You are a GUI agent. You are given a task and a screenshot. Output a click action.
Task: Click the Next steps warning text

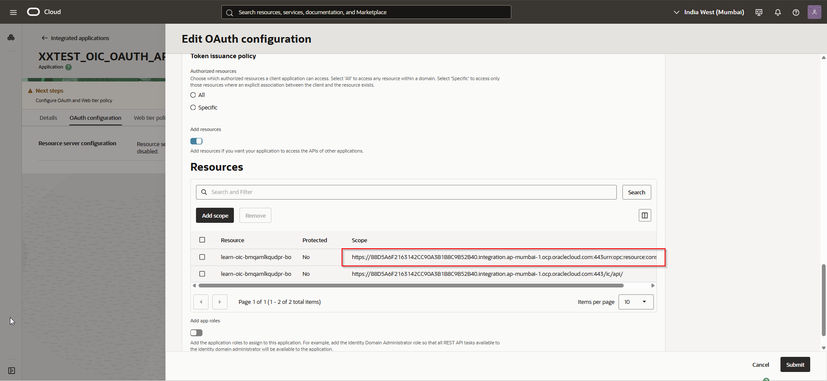point(50,91)
